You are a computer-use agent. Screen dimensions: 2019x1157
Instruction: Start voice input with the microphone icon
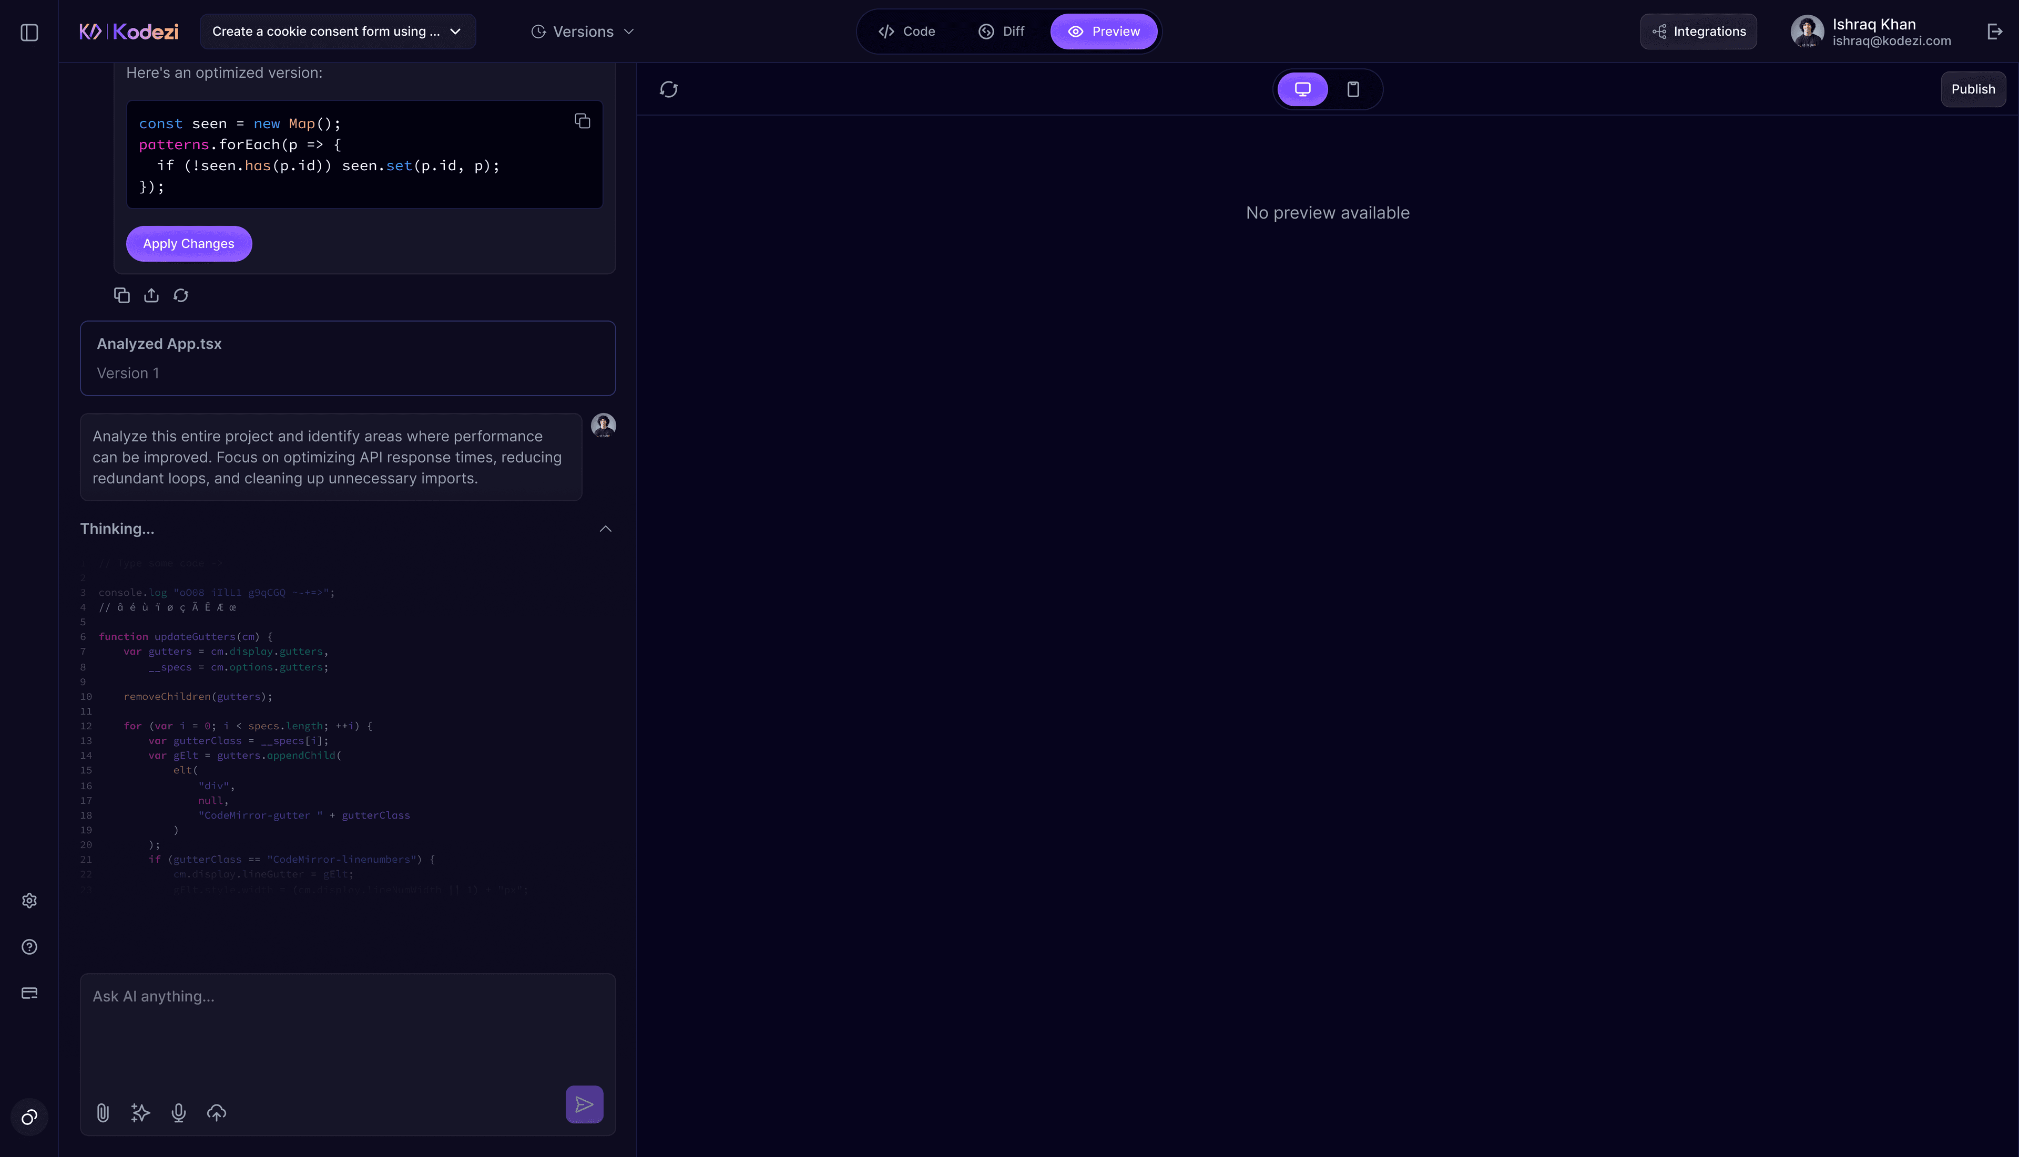(x=178, y=1112)
